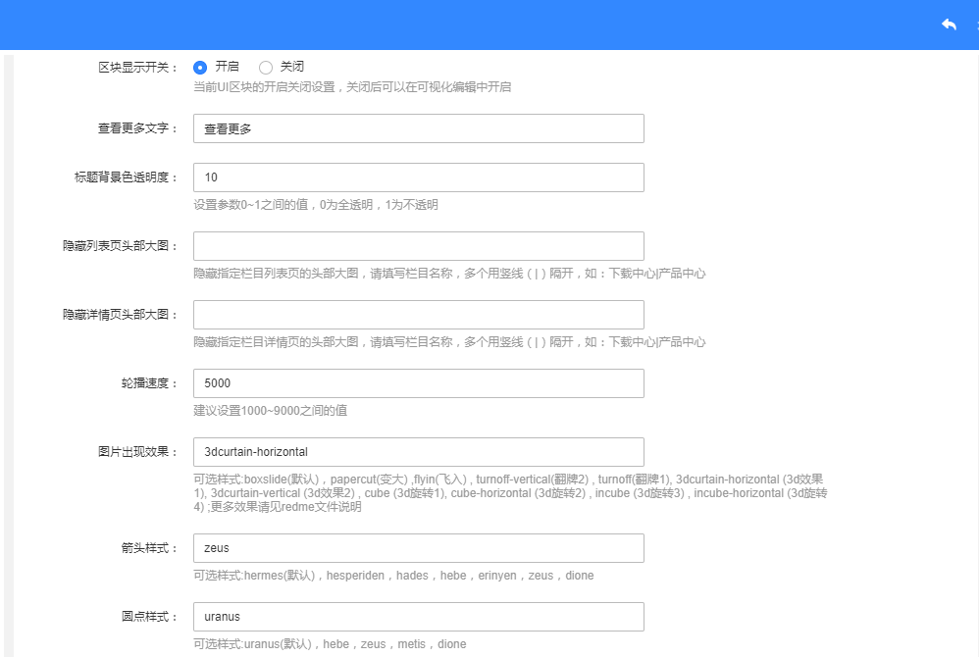Focus the 标题背景色透明度 field containing 10
Screen dimensions: 979x657
418,177
